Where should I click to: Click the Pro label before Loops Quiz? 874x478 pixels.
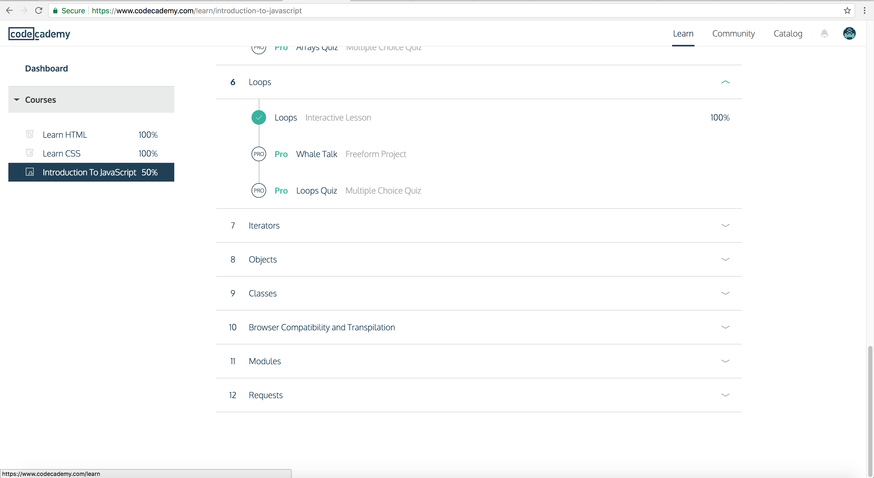pyautogui.click(x=281, y=191)
